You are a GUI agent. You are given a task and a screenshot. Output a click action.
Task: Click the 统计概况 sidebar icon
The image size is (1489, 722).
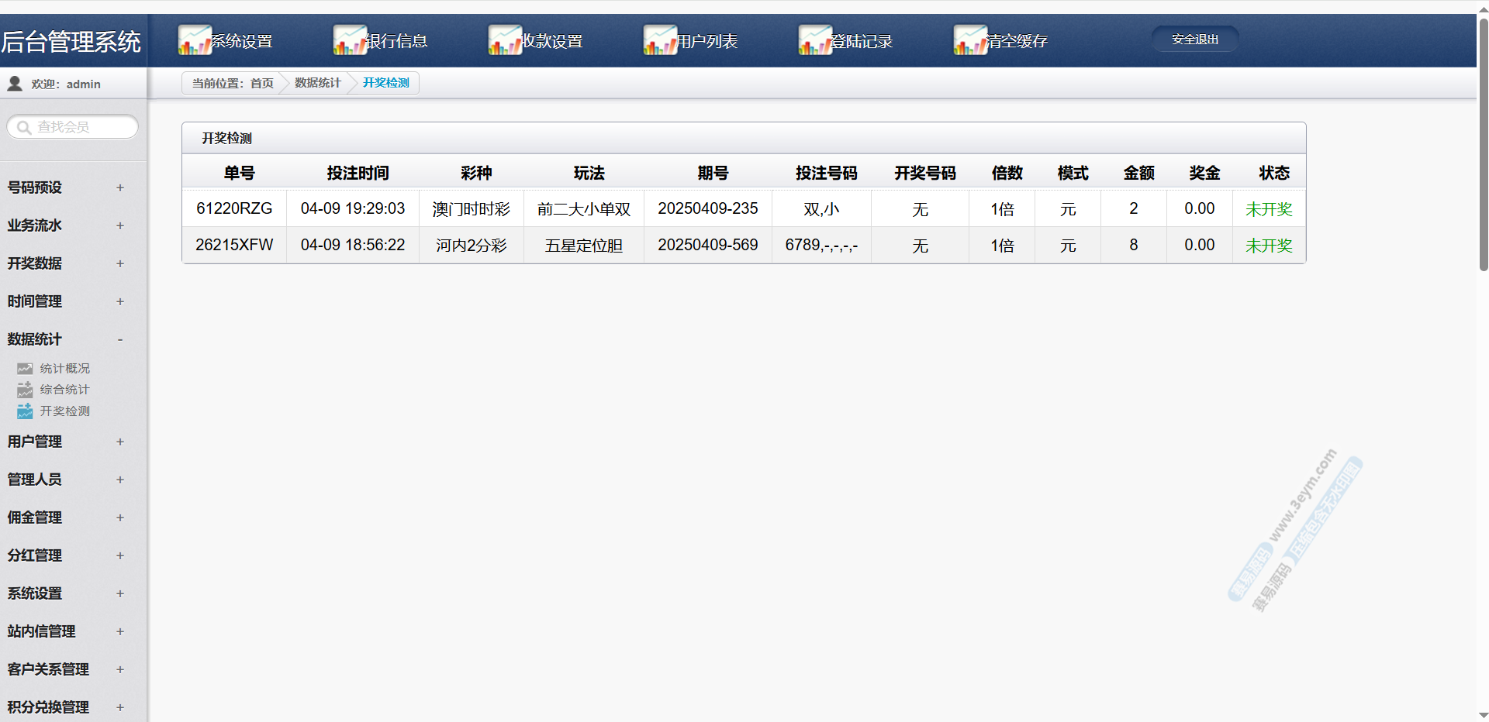(25, 369)
